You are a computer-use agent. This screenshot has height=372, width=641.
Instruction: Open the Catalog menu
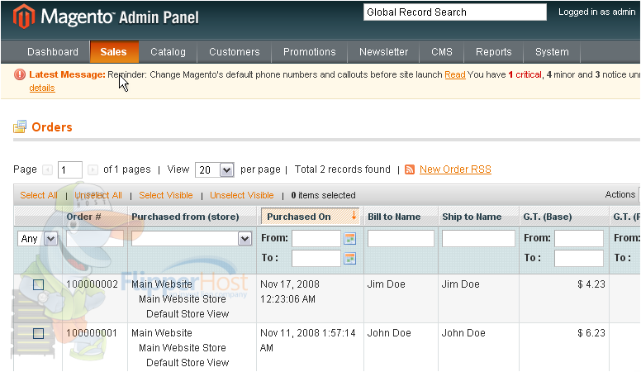point(168,52)
